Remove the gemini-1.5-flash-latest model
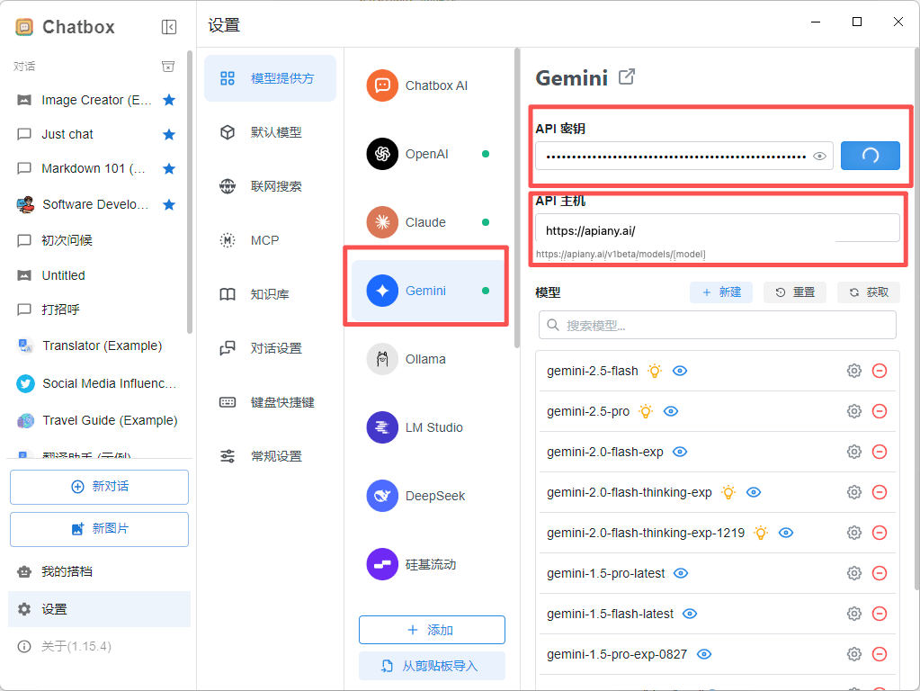The image size is (920, 691). [880, 615]
